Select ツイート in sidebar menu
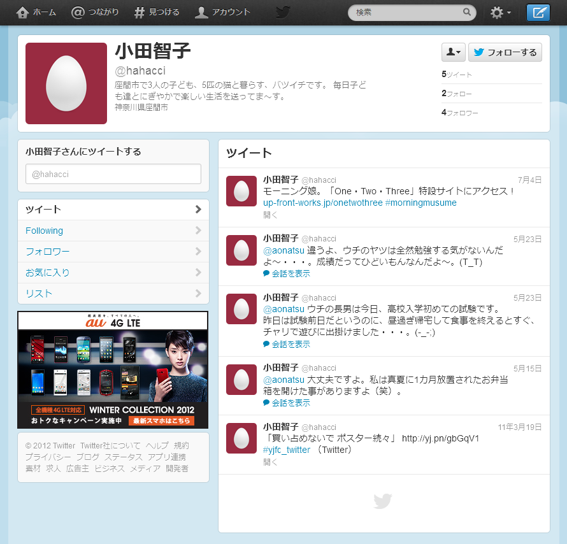 (x=113, y=210)
